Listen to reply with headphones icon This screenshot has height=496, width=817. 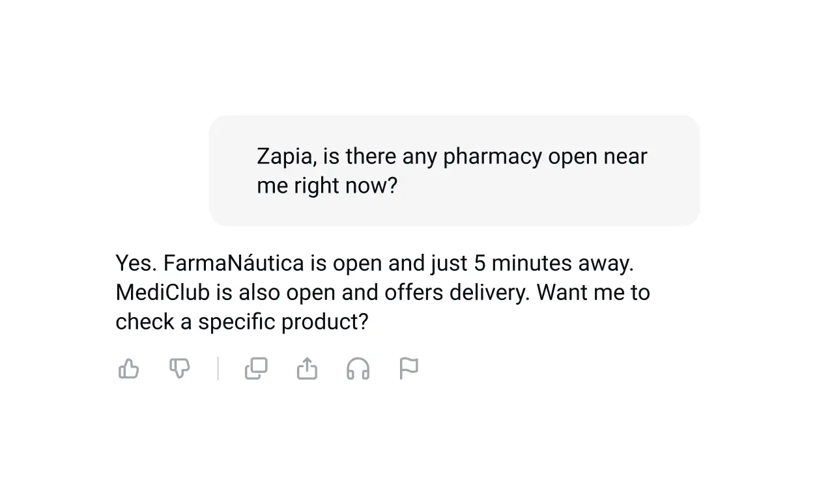click(358, 369)
